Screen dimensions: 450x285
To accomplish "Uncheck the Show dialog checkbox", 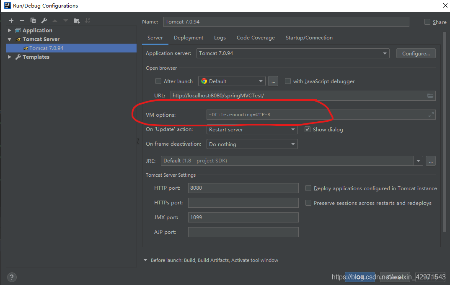I will click(x=308, y=129).
